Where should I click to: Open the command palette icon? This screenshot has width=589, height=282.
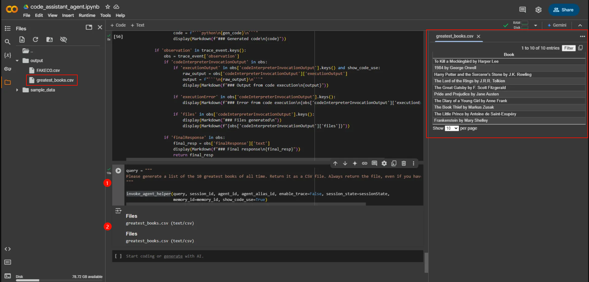[8, 262]
